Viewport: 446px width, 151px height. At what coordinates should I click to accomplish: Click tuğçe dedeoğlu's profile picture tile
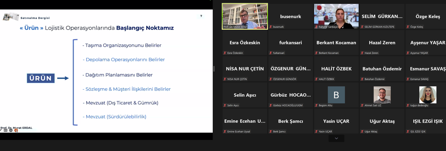coord(428,94)
